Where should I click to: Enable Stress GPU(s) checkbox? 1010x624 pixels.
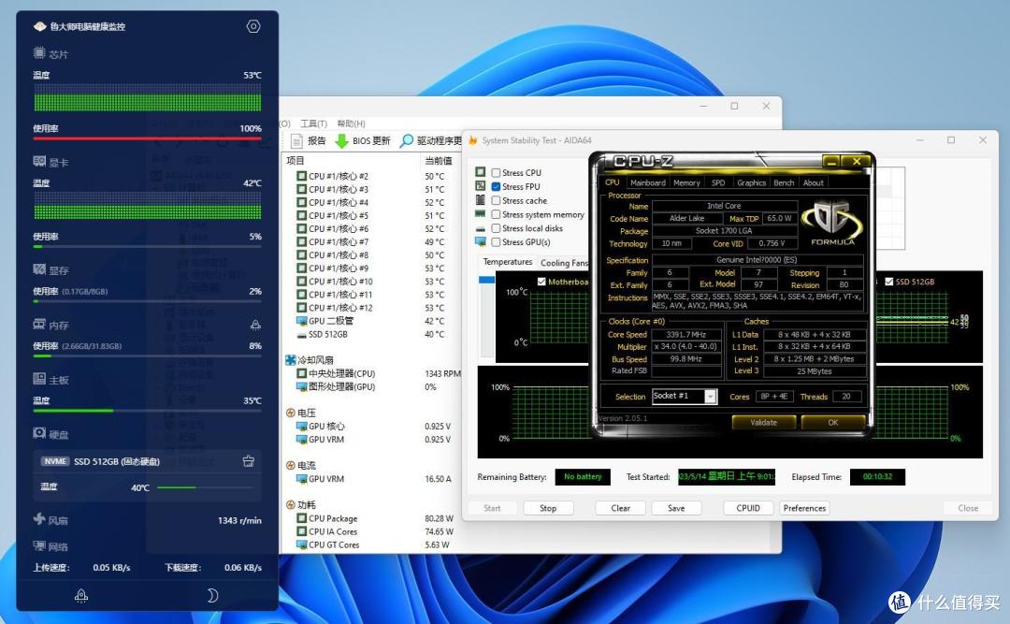(x=496, y=242)
